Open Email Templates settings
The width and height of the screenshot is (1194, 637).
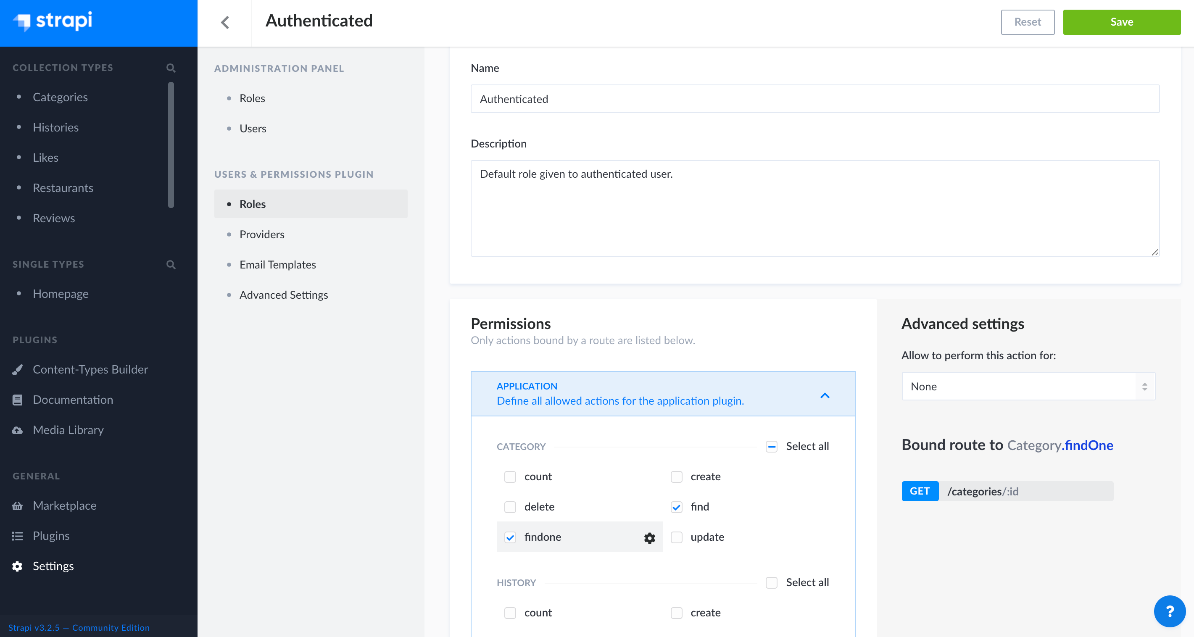click(x=277, y=264)
